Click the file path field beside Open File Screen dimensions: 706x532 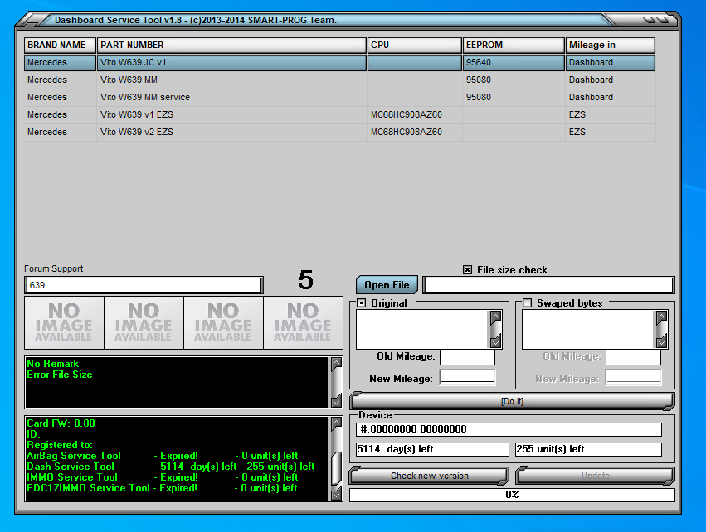pos(548,285)
